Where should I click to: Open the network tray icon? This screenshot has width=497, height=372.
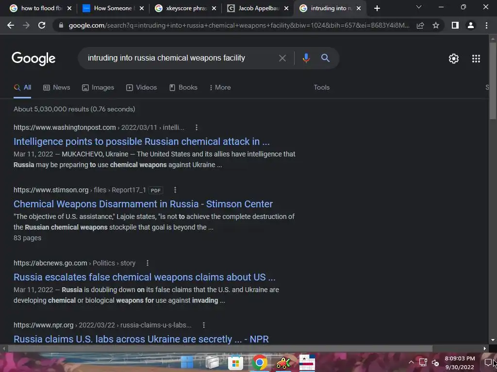pos(423,362)
